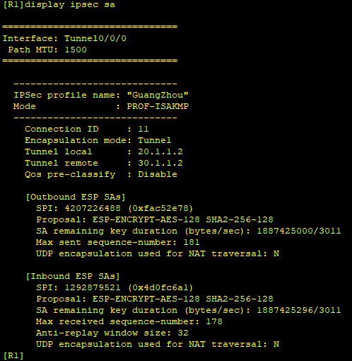Screen dimensions: 352x361
Task: Click the 'display ipsec sa' command line
Action: coord(59,5)
